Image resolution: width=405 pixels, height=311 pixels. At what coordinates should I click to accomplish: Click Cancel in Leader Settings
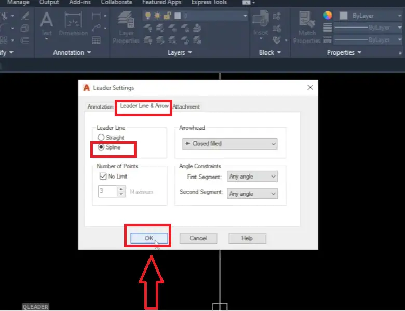coord(198,238)
